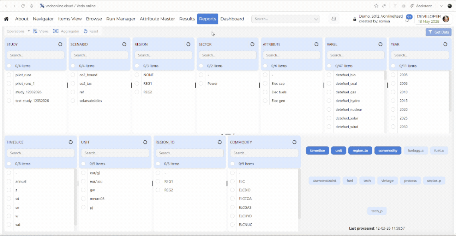Screen dimensions: 456x236
Task: Click the browser bookmark star icon
Action: [376, 6]
